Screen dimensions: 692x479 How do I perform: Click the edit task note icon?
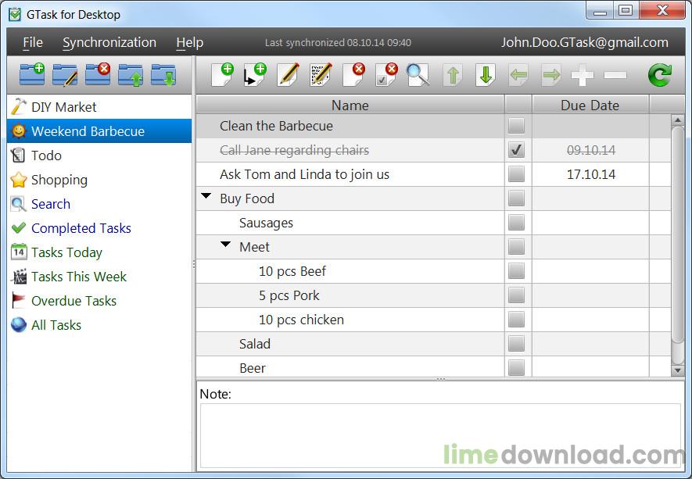pos(321,74)
